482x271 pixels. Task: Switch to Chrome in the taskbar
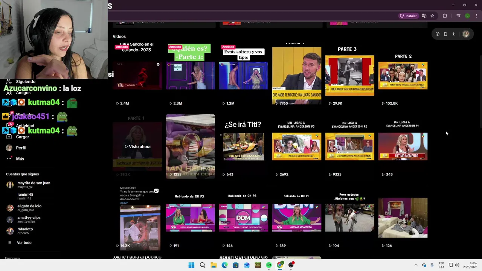280,265
